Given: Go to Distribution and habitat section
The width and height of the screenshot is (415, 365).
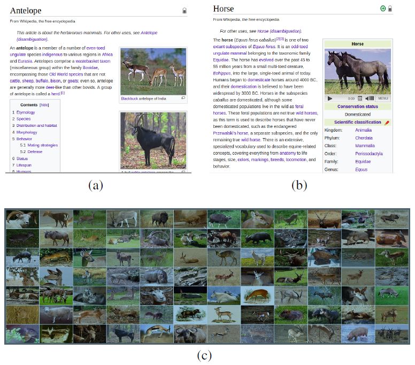Looking at the screenshot, I should 36,126.
